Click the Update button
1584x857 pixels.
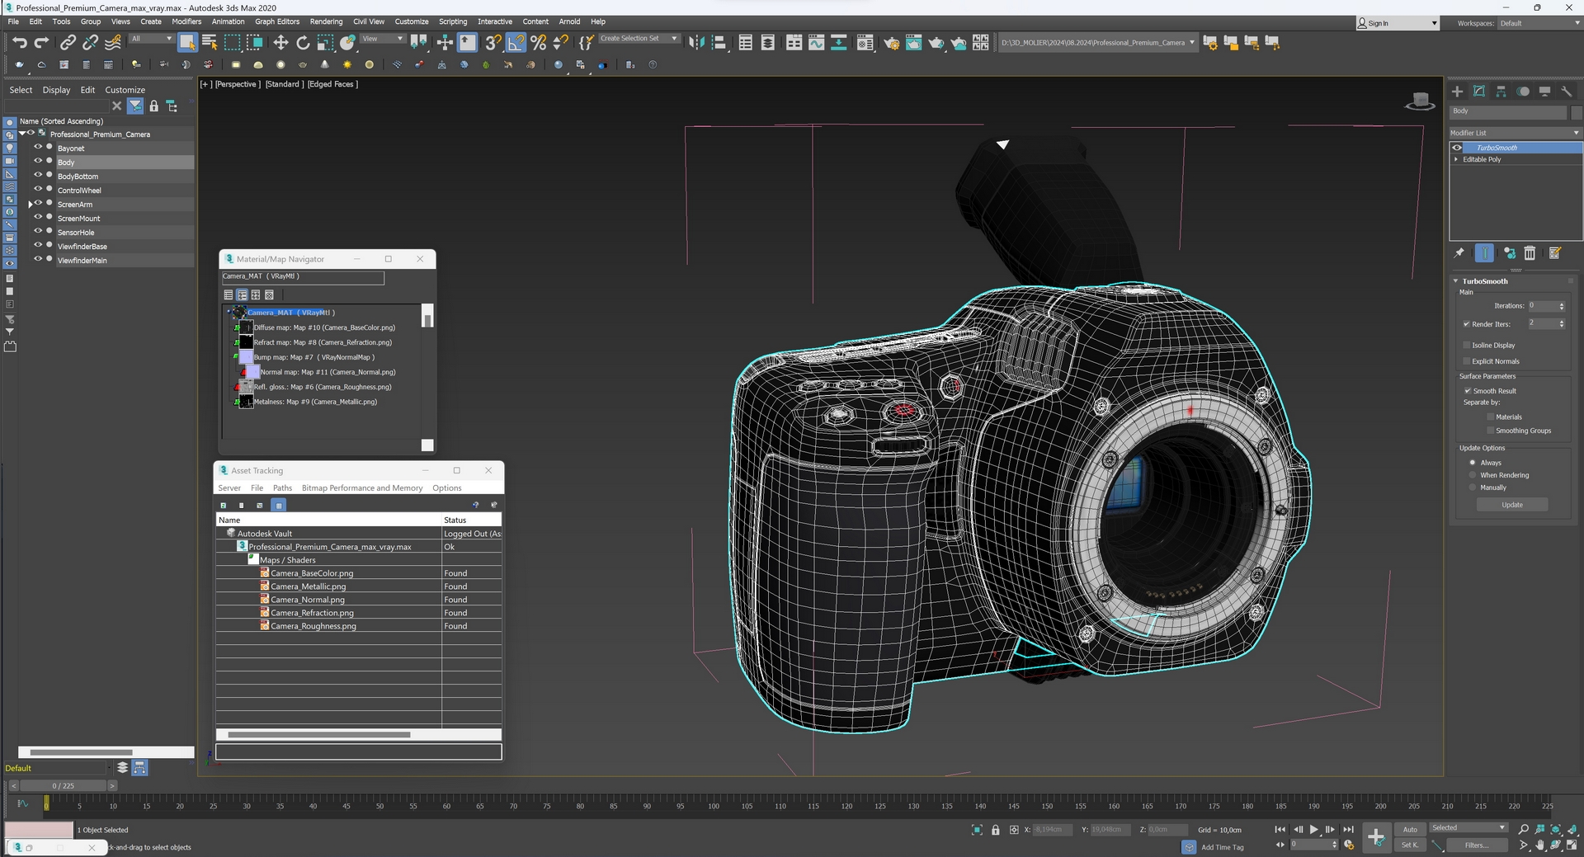point(1512,505)
